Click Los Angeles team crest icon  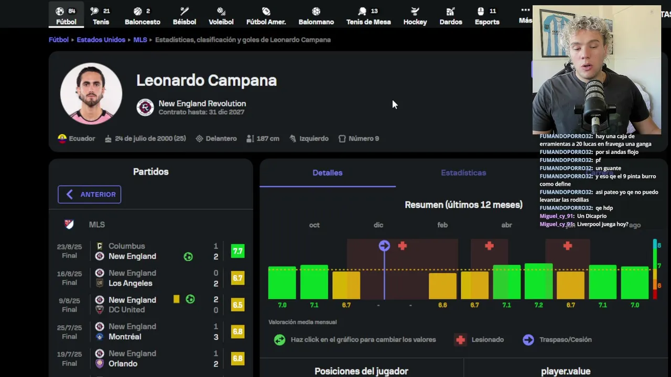[100, 283]
